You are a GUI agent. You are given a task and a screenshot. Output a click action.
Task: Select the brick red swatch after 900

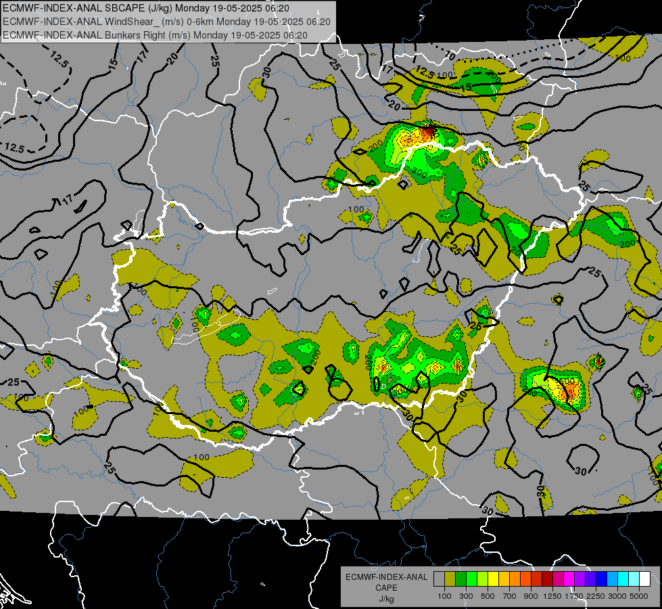pyautogui.click(x=537, y=579)
